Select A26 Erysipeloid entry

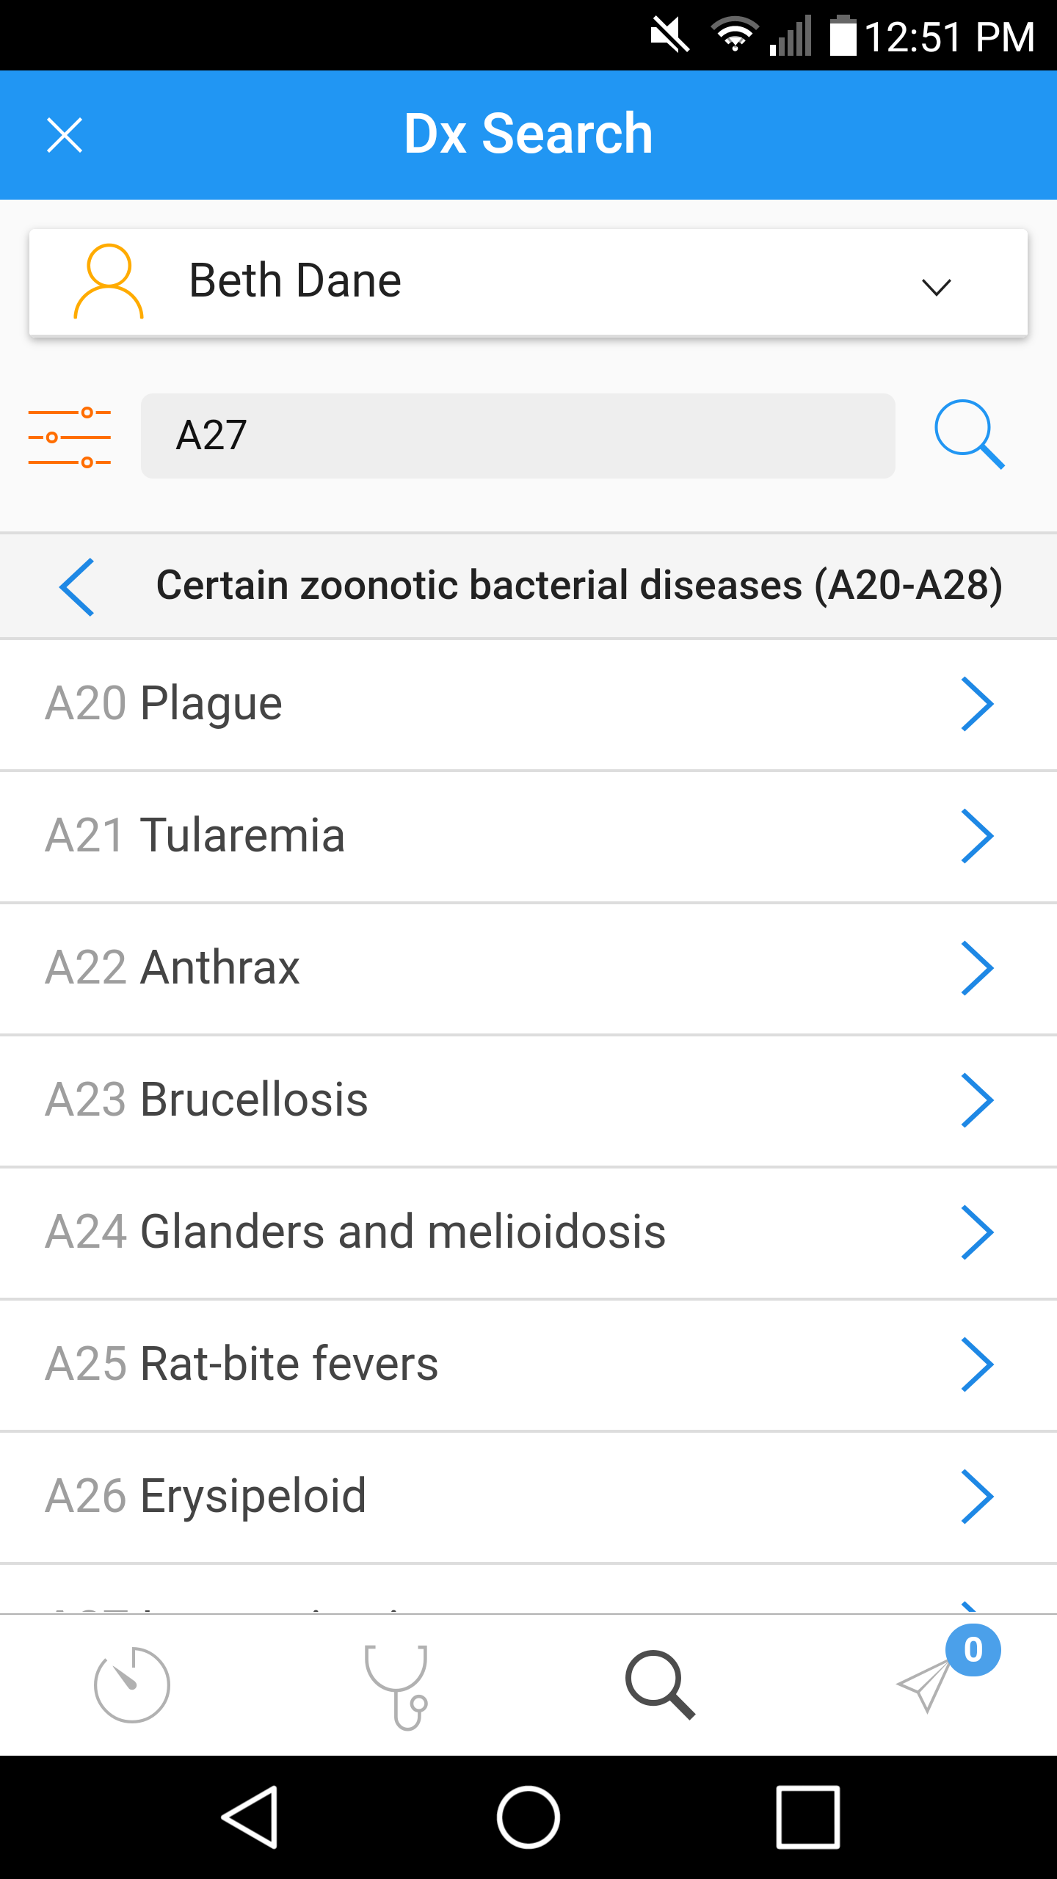coord(528,1497)
